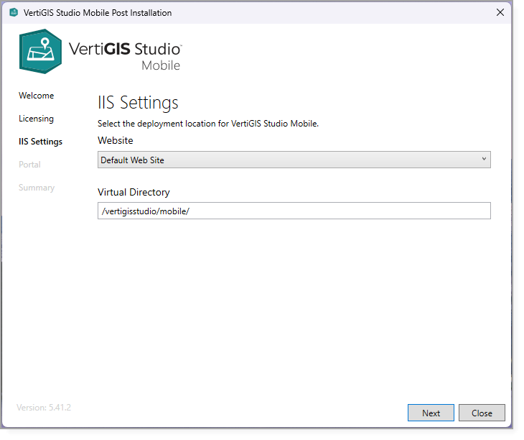Click the 'Select the deployment location' description
This screenshot has height=440, width=524.
pos(208,124)
